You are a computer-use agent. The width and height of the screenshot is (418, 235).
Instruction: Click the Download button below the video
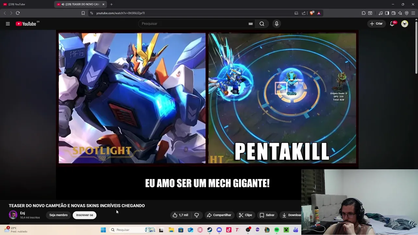coord(291,215)
